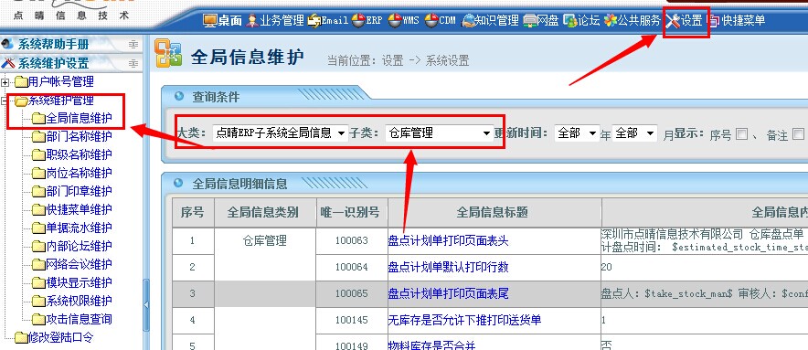
Task: Open the 更新时间 year dropdown
Action: point(577,133)
